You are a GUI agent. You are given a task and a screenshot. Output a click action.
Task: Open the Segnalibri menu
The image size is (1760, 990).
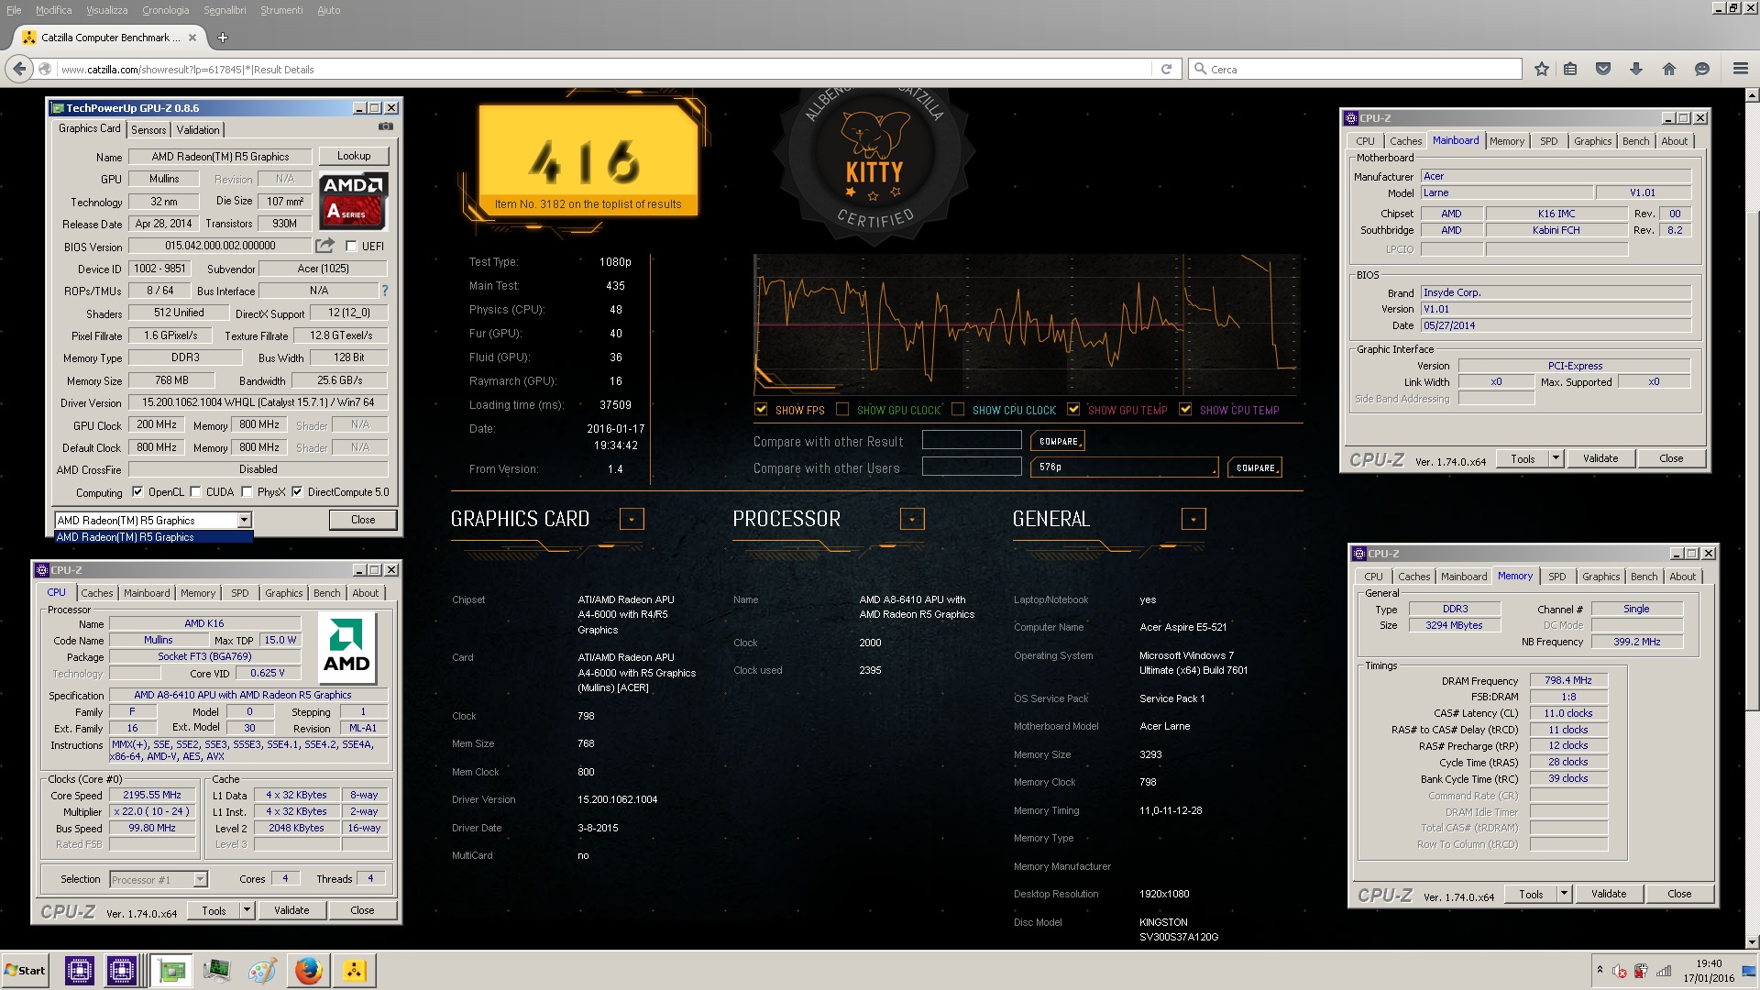(225, 10)
